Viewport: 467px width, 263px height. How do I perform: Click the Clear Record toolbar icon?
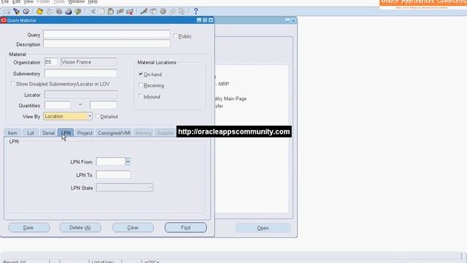point(120,12)
